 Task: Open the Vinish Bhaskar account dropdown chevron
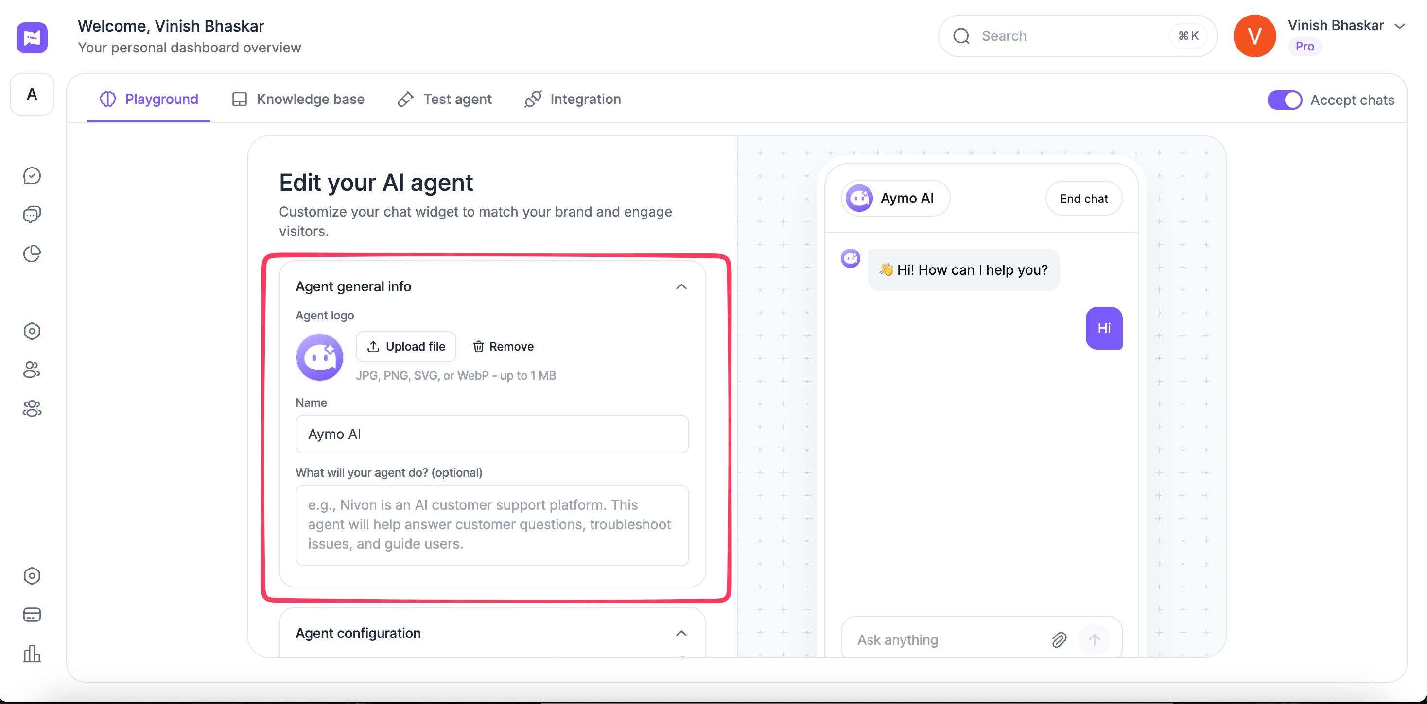click(x=1399, y=26)
